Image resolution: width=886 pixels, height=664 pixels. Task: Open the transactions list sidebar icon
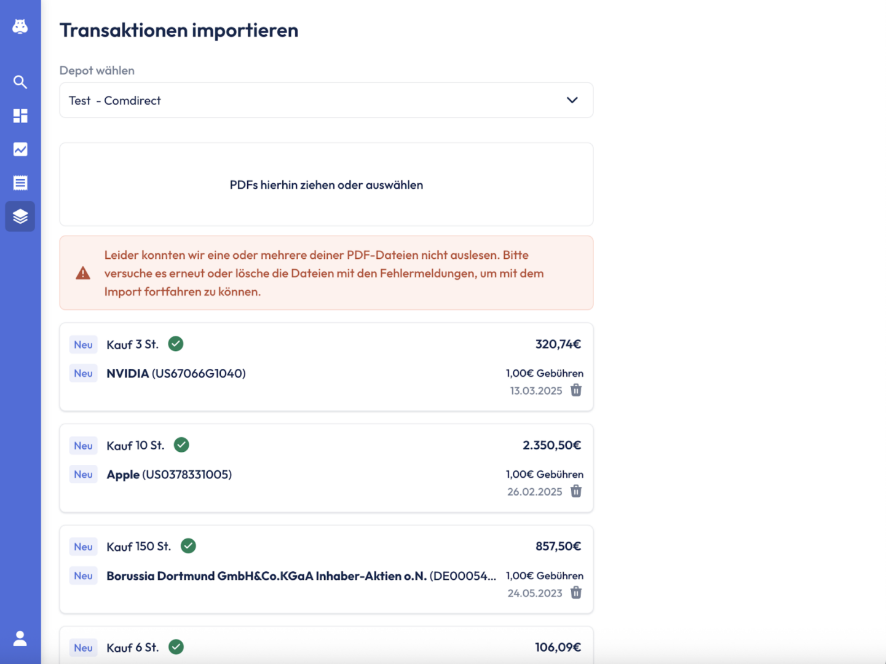20,183
